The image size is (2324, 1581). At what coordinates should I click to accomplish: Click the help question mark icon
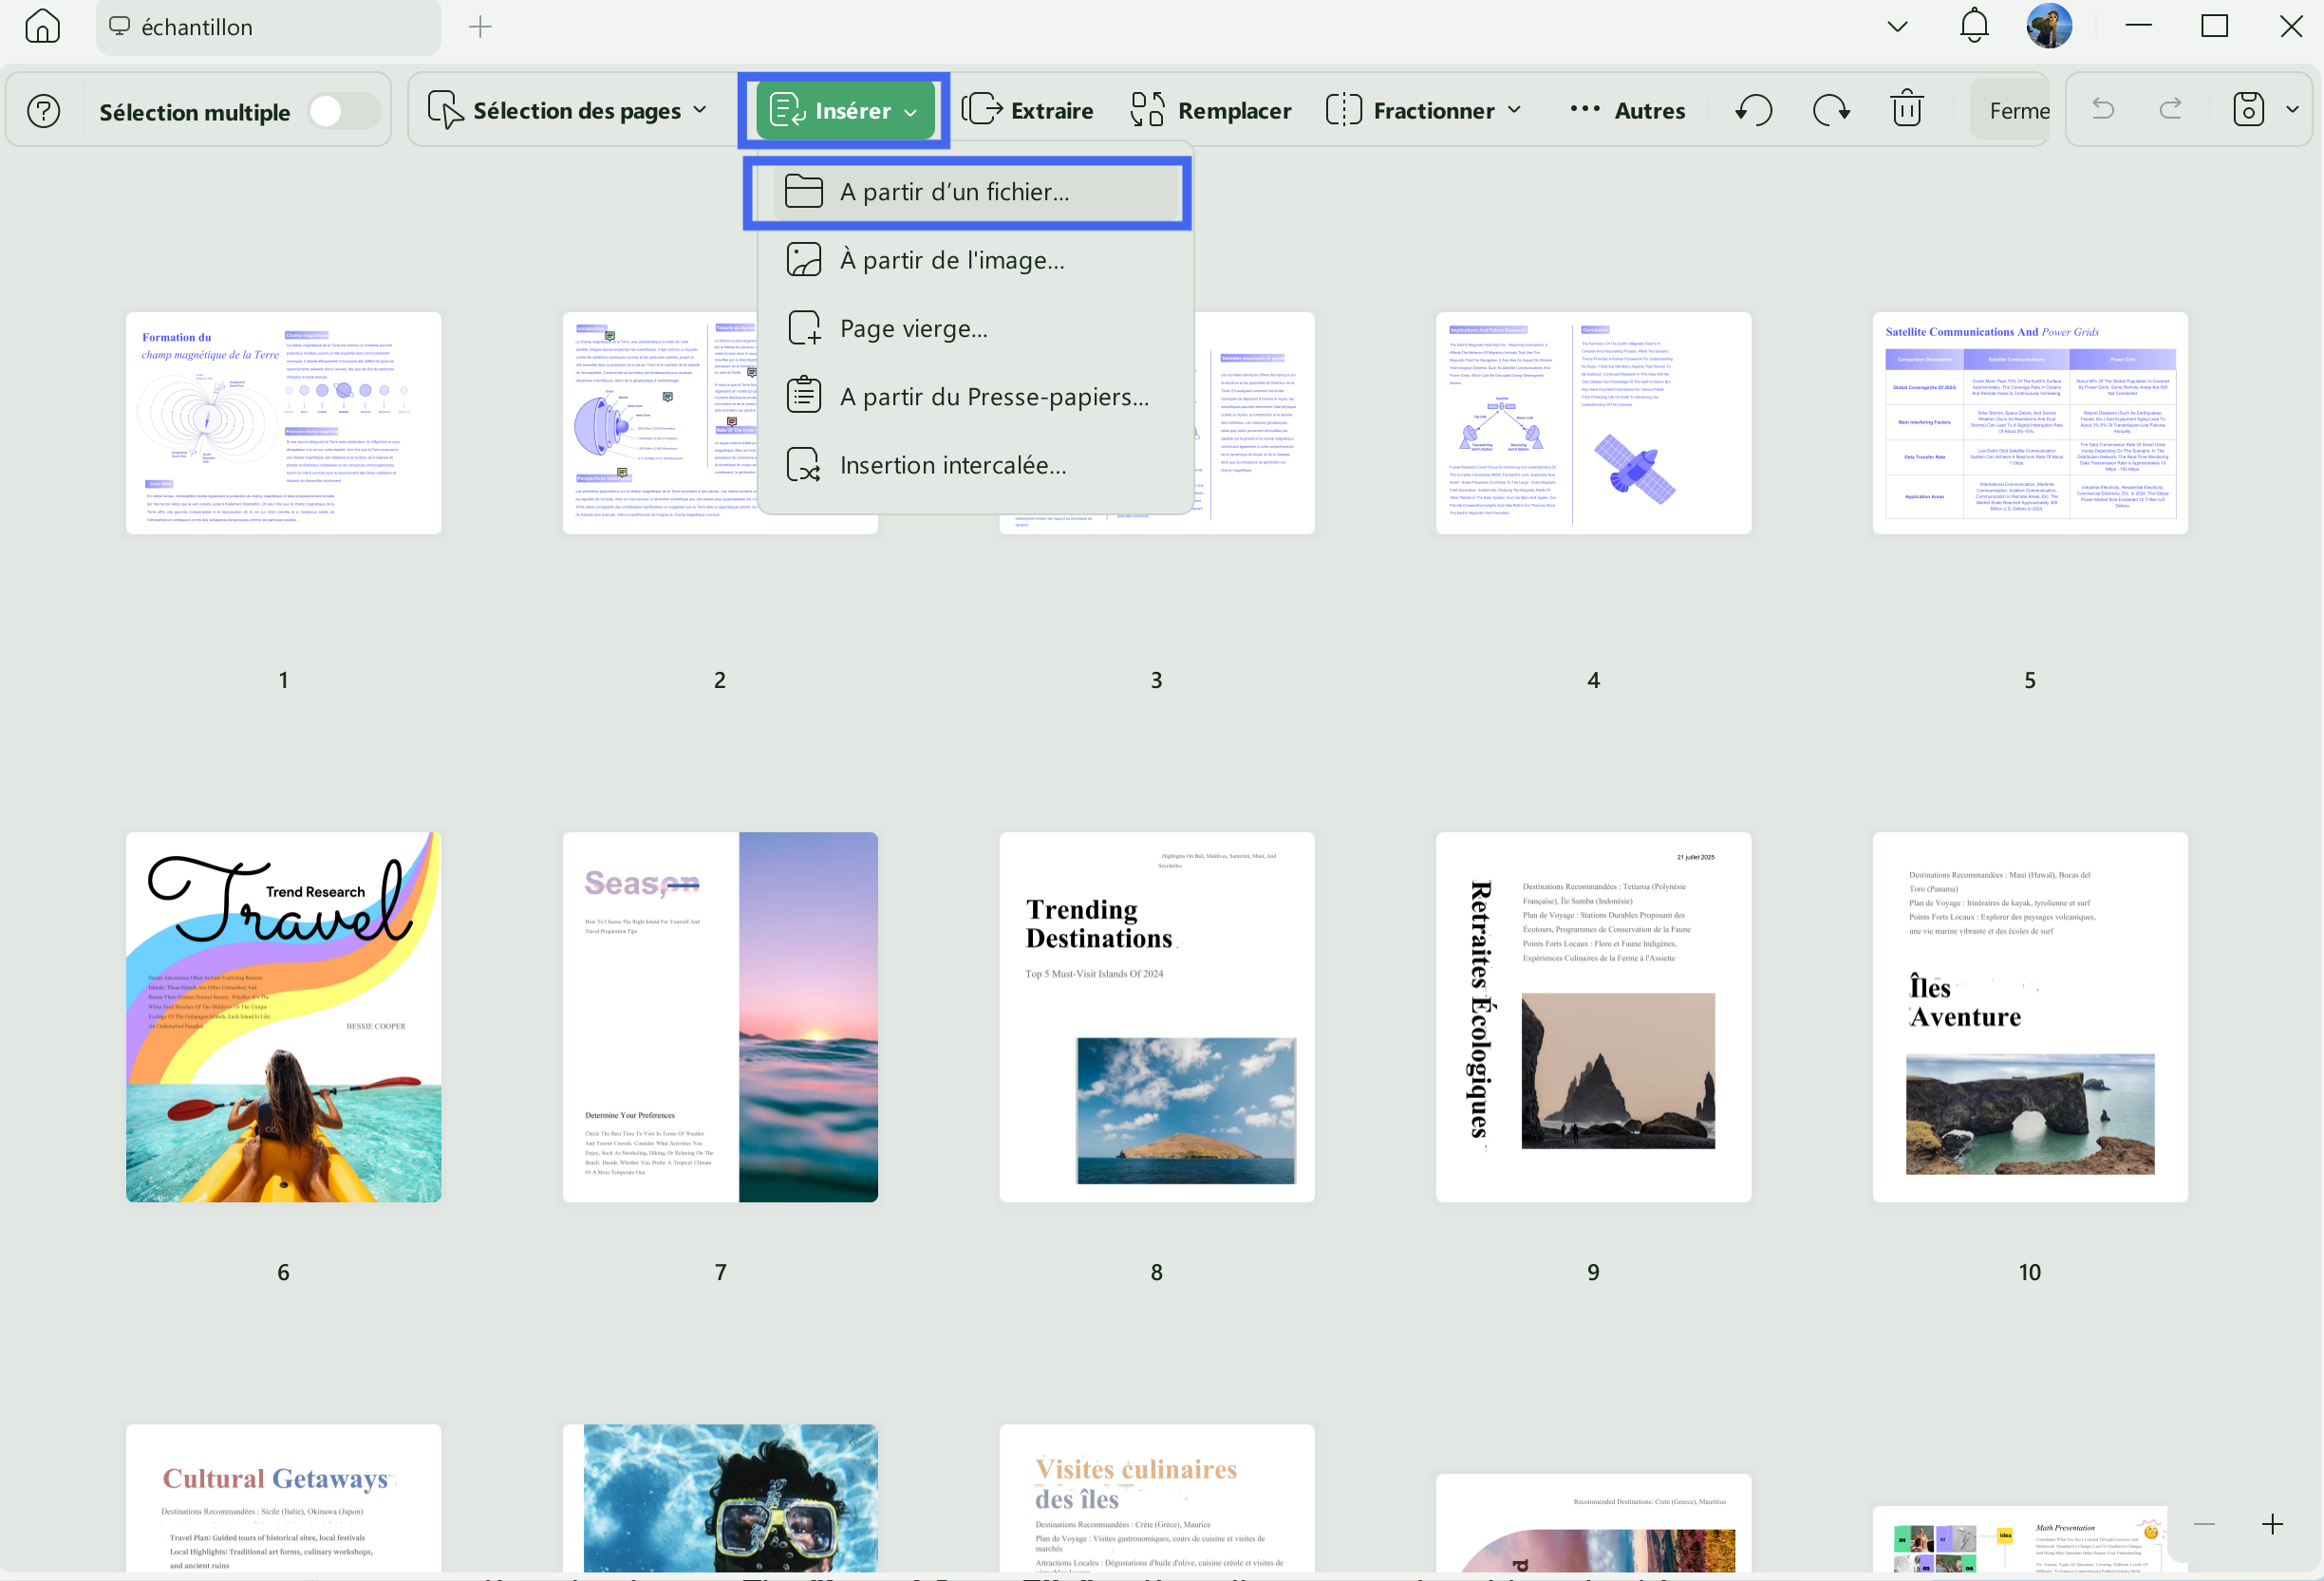coord(44,111)
